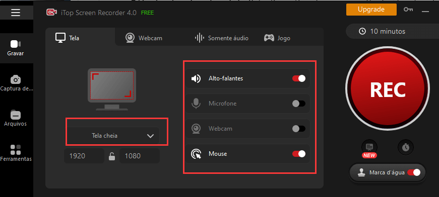Click the Webcam icon in options list
439x197 pixels.
click(196, 129)
